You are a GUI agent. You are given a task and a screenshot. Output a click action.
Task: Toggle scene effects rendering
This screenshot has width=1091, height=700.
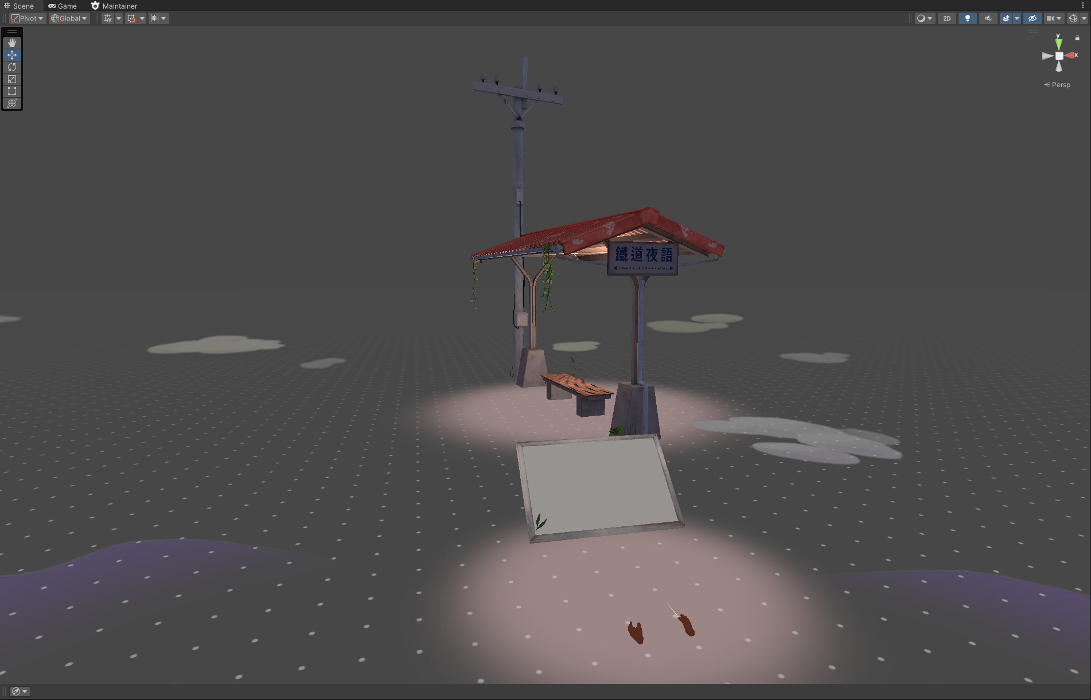(1006, 18)
